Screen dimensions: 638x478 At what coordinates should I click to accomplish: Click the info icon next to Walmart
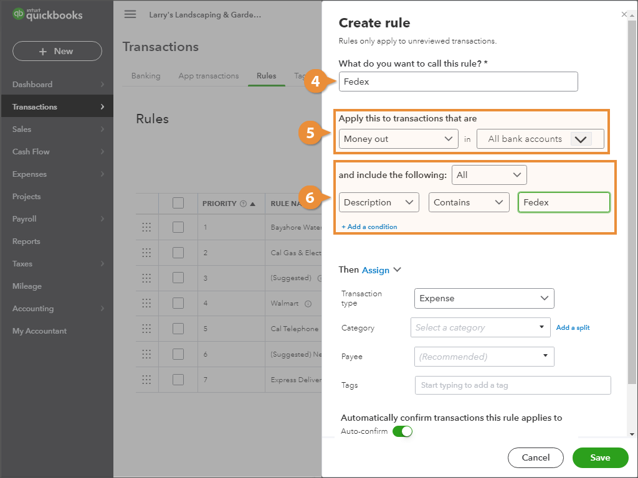pyautogui.click(x=308, y=304)
